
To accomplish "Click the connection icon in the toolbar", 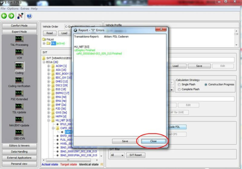I will [x=20, y=16].
